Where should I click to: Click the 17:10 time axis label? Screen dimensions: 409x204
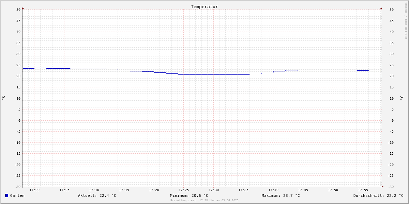click(x=94, y=190)
